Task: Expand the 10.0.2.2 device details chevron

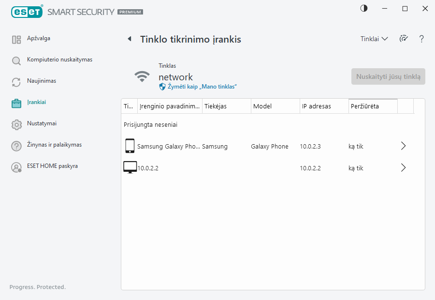Action: coord(404,168)
